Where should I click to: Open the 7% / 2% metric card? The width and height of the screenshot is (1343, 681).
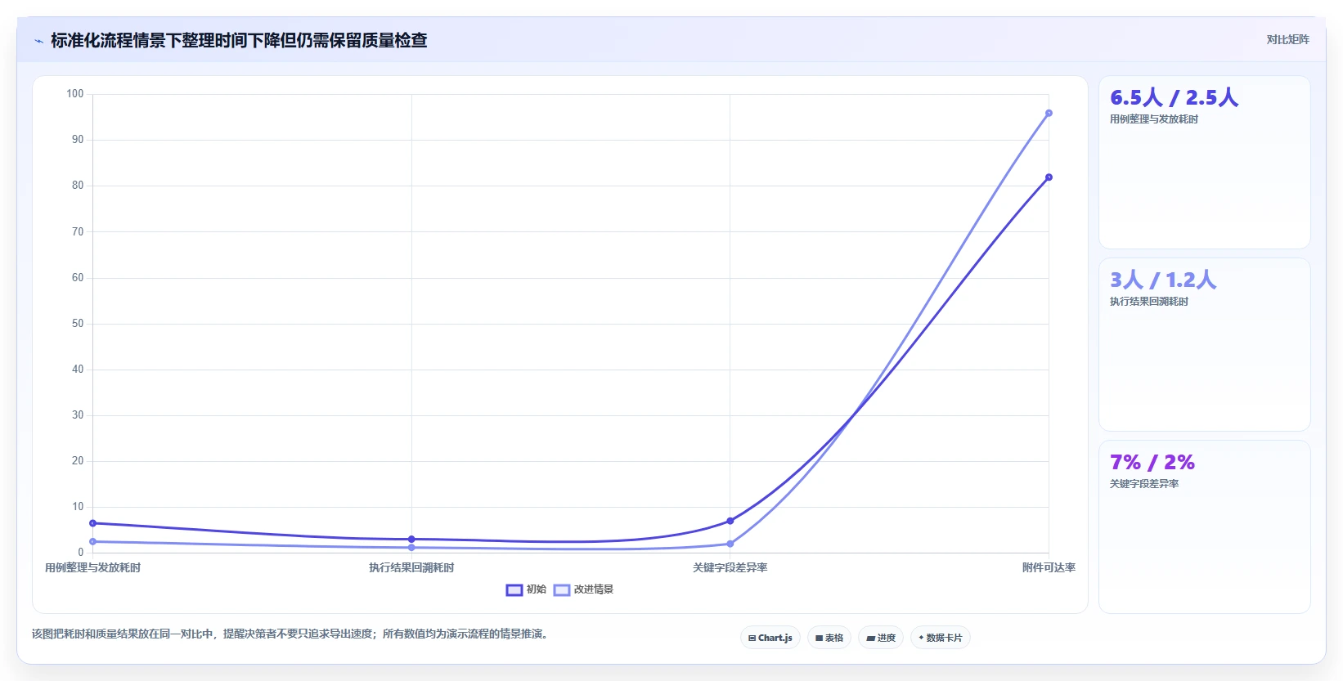pos(1204,527)
